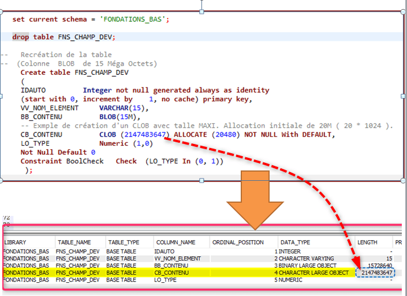Click the LIBRARY column header
Screen dimensions: 407x296
click(29, 242)
